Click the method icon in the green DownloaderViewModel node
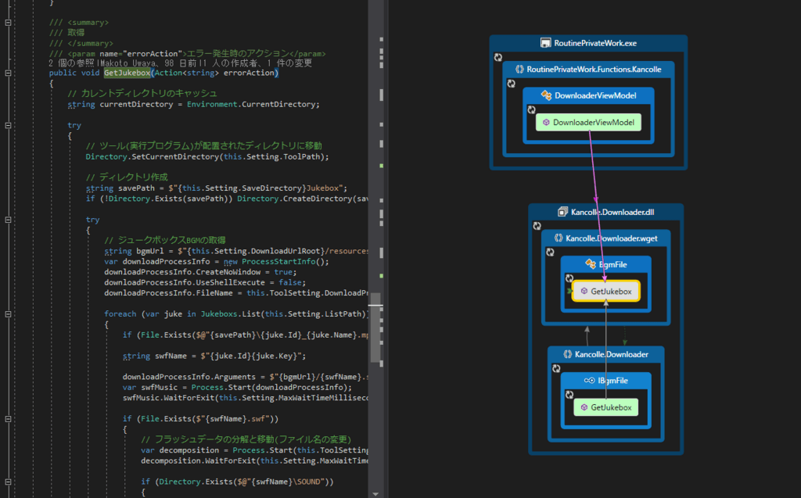The image size is (801, 498). pos(546,122)
